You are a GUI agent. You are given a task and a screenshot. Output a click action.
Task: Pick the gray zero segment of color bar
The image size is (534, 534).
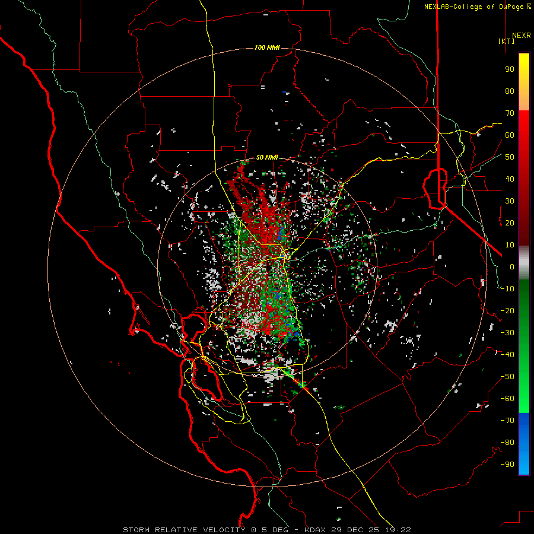524,262
